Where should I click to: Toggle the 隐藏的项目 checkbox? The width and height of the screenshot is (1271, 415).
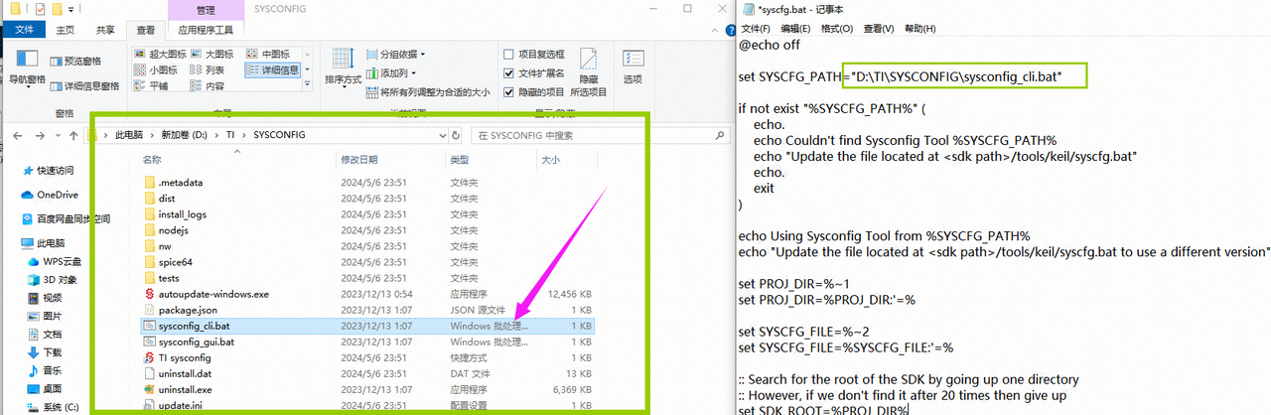click(509, 92)
